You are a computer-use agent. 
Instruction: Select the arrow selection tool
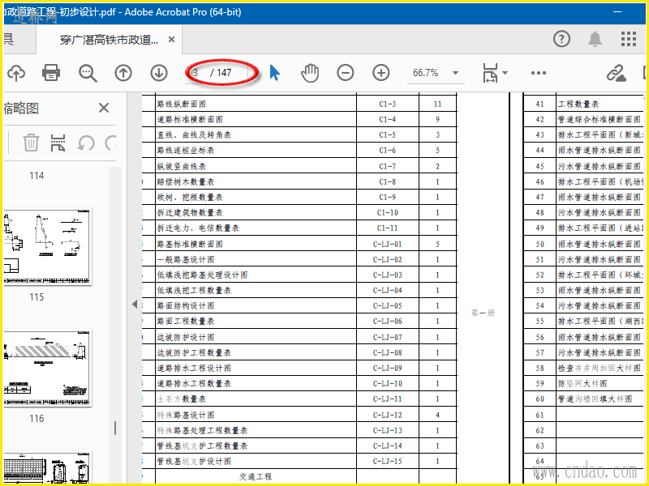[x=274, y=73]
